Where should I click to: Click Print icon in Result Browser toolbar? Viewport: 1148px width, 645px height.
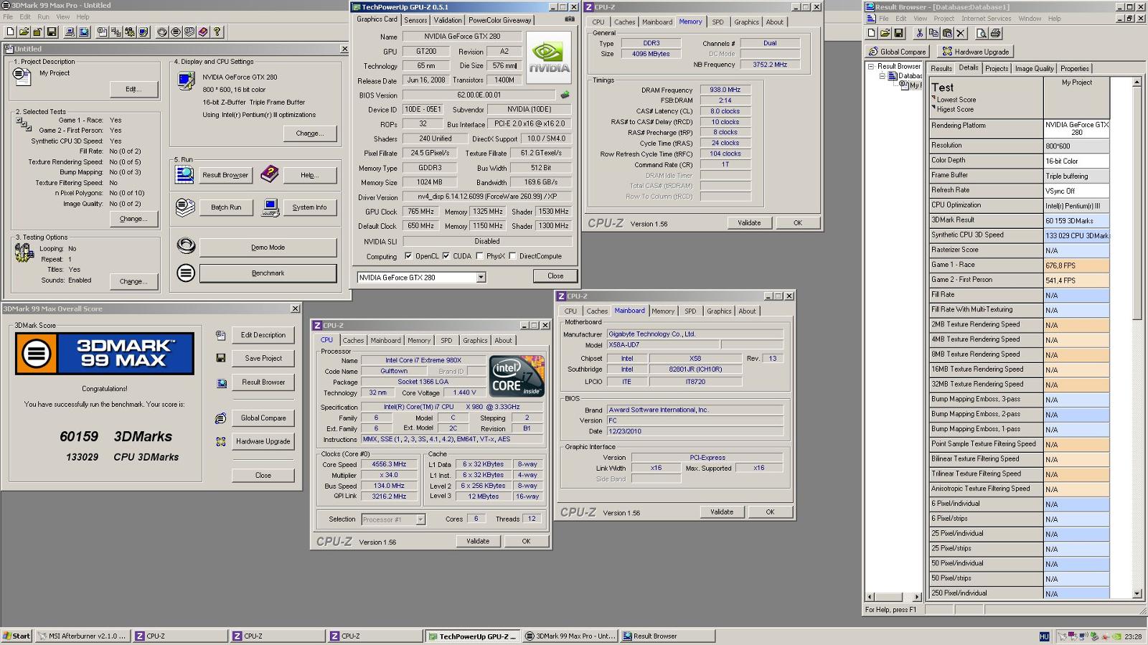coord(995,33)
